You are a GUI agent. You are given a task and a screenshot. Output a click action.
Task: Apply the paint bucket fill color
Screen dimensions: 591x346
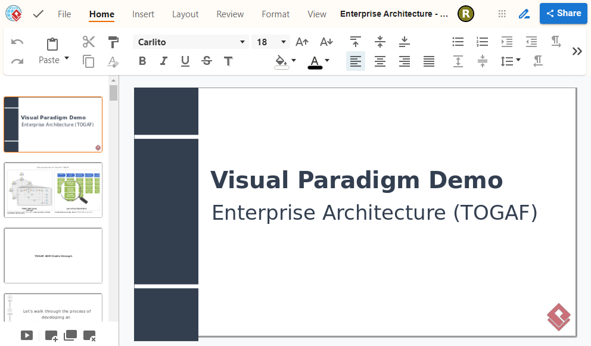(281, 61)
